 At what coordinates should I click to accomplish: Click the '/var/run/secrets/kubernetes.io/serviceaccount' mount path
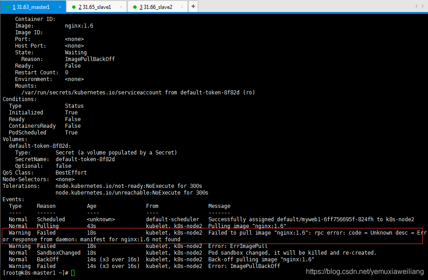coord(91,93)
